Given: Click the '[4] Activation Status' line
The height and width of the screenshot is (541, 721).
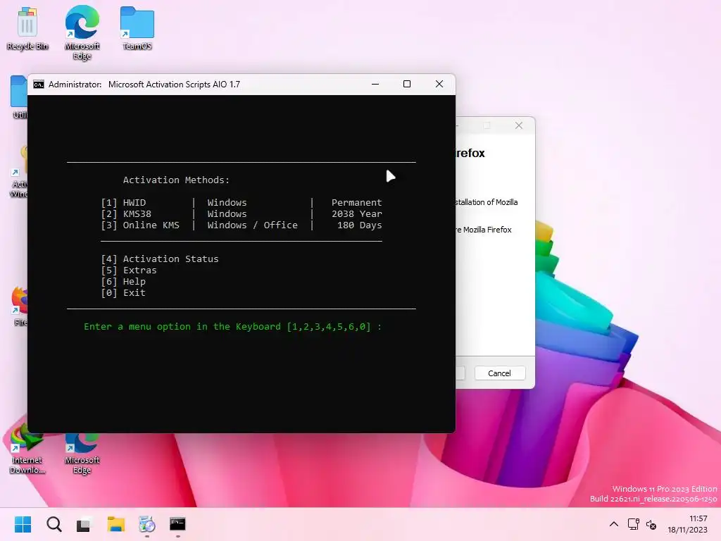Looking at the screenshot, I should click(x=160, y=259).
